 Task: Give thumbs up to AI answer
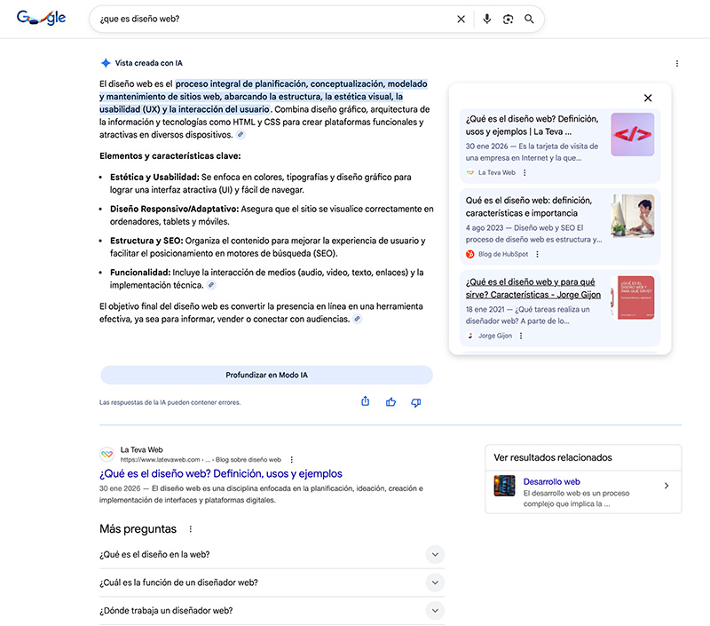[390, 402]
